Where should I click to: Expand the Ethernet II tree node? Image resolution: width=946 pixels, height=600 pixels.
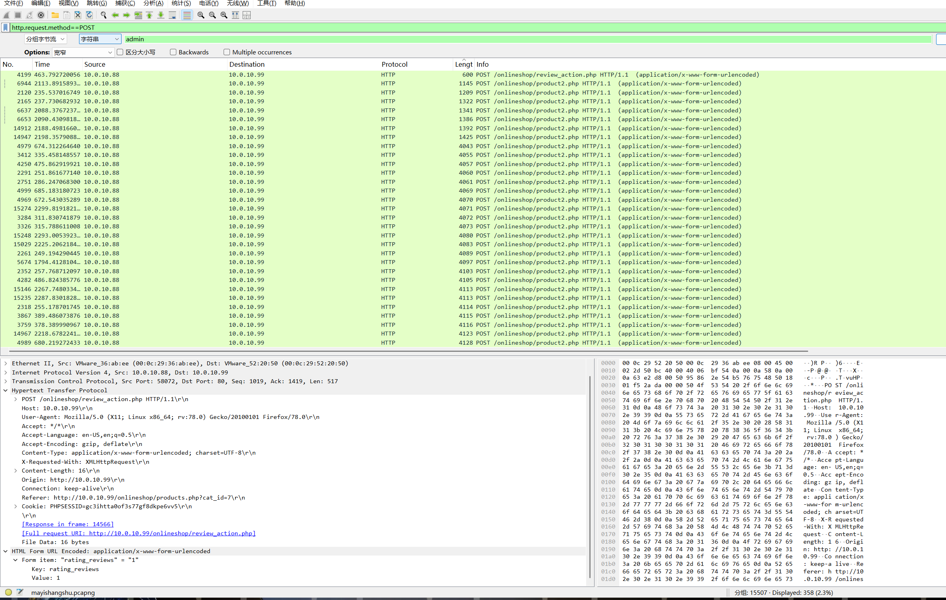[x=6, y=363]
